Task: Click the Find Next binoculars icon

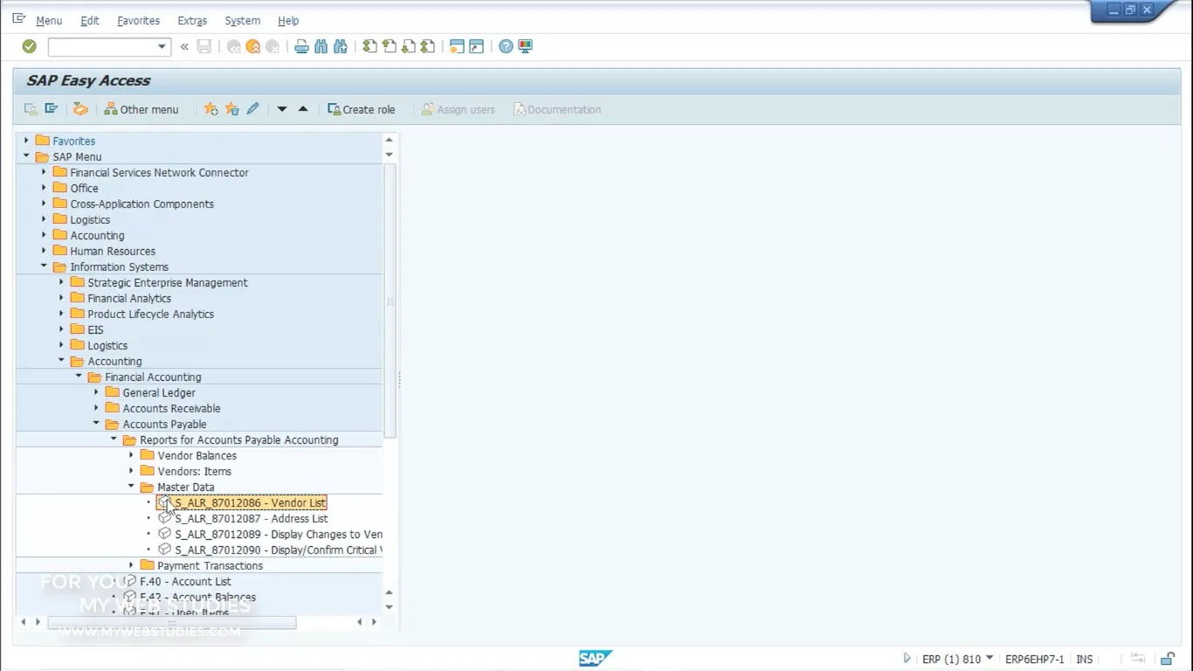Action: click(341, 46)
